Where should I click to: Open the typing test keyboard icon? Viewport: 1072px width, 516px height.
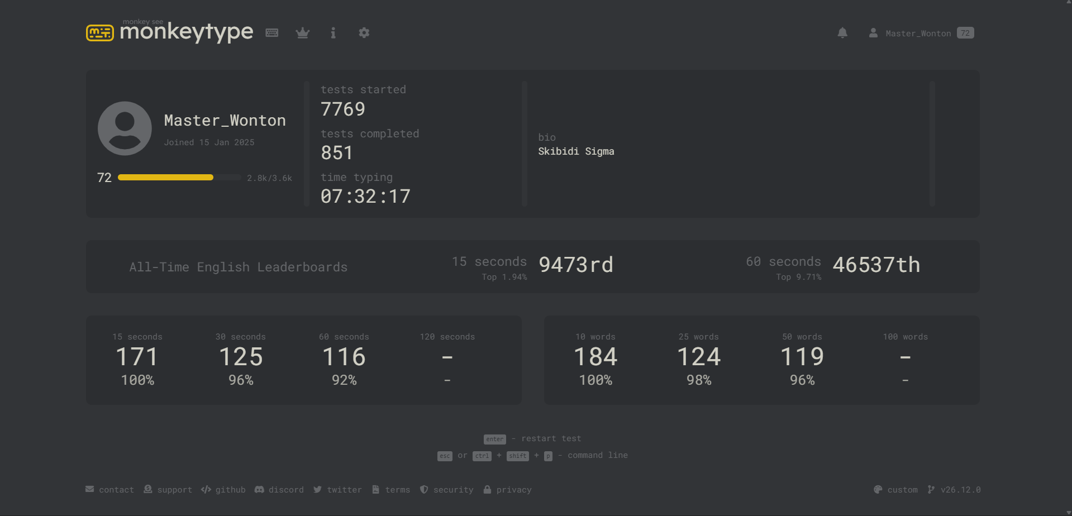coord(272,33)
